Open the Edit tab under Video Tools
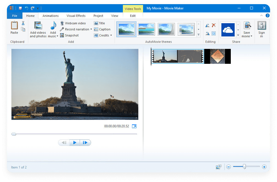This screenshot has height=182, width=277. pos(133,16)
